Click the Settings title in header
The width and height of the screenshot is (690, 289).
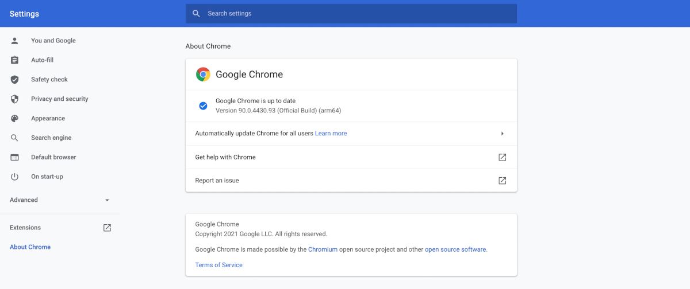[24, 14]
